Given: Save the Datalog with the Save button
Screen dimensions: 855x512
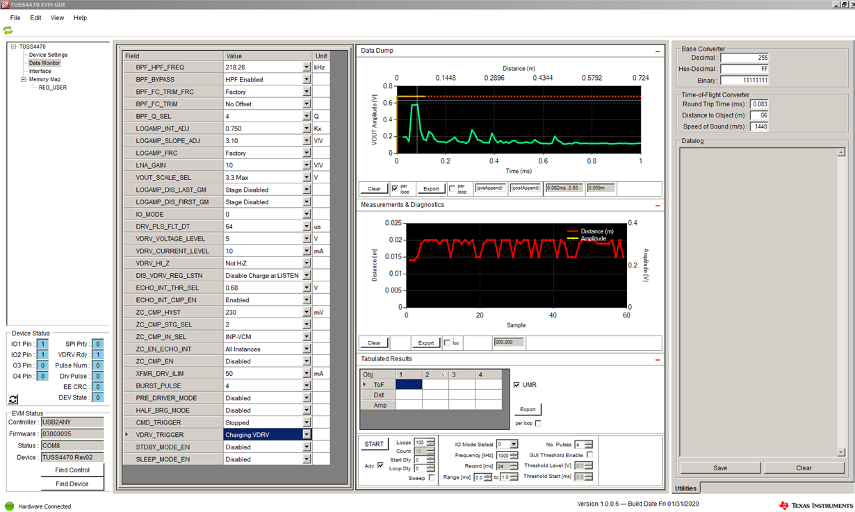Looking at the screenshot, I should coord(720,468).
